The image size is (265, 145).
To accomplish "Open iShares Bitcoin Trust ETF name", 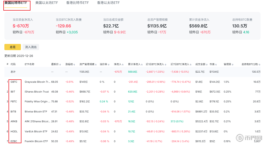I will pyautogui.click(x=37, y=92).
